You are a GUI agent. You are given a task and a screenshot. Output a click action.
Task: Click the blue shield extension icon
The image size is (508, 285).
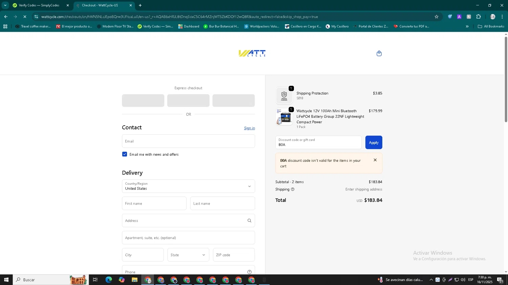[x=450, y=17]
